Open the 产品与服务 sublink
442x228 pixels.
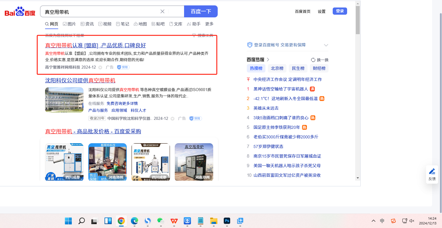point(98,110)
